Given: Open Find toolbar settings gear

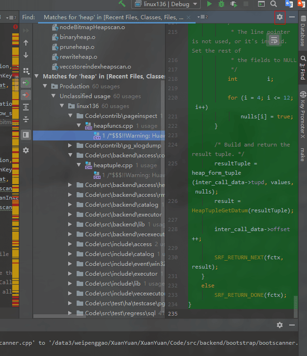Looking at the screenshot, I should (x=26, y=150).
